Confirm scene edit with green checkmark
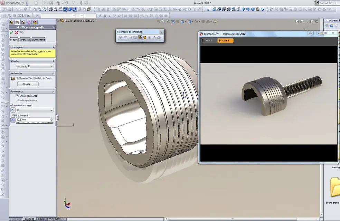This screenshot has width=340, height=221. pos(11,32)
